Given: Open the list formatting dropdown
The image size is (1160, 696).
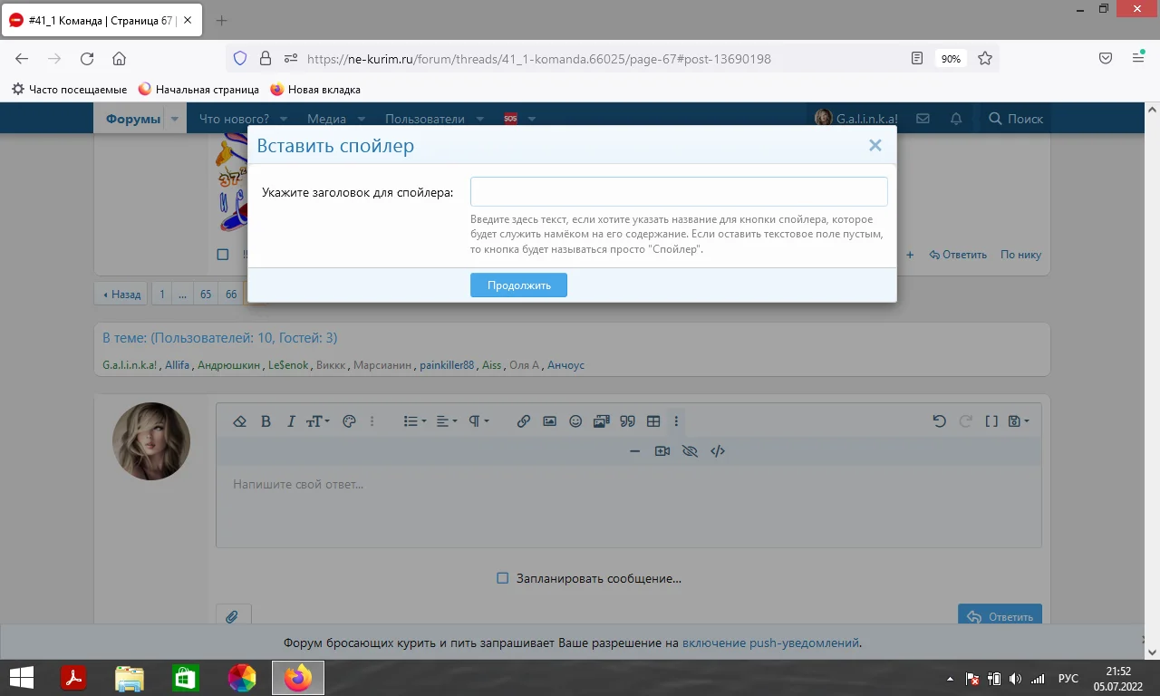Looking at the screenshot, I should point(415,421).
